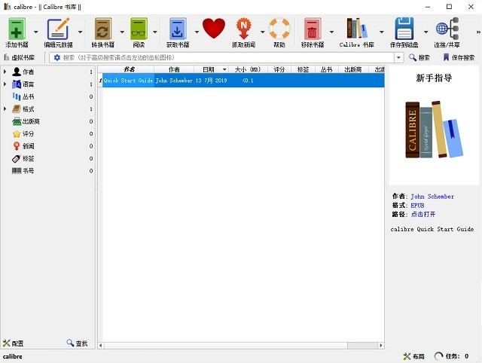Click 保存到磁盘 (Save to disk) icon

pos(405,29)
